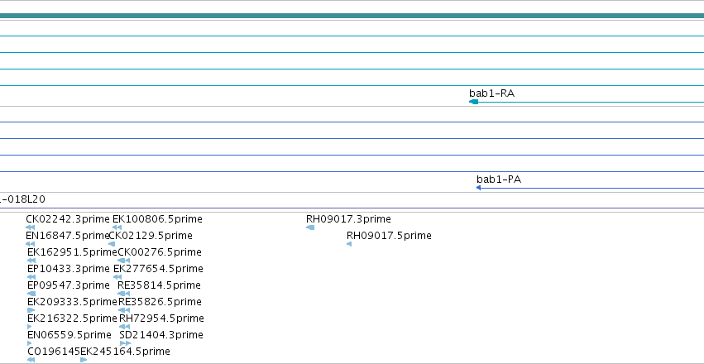Select arrow glyph under EK100806.5prime
704x364 pixels.
click(117, 227)
